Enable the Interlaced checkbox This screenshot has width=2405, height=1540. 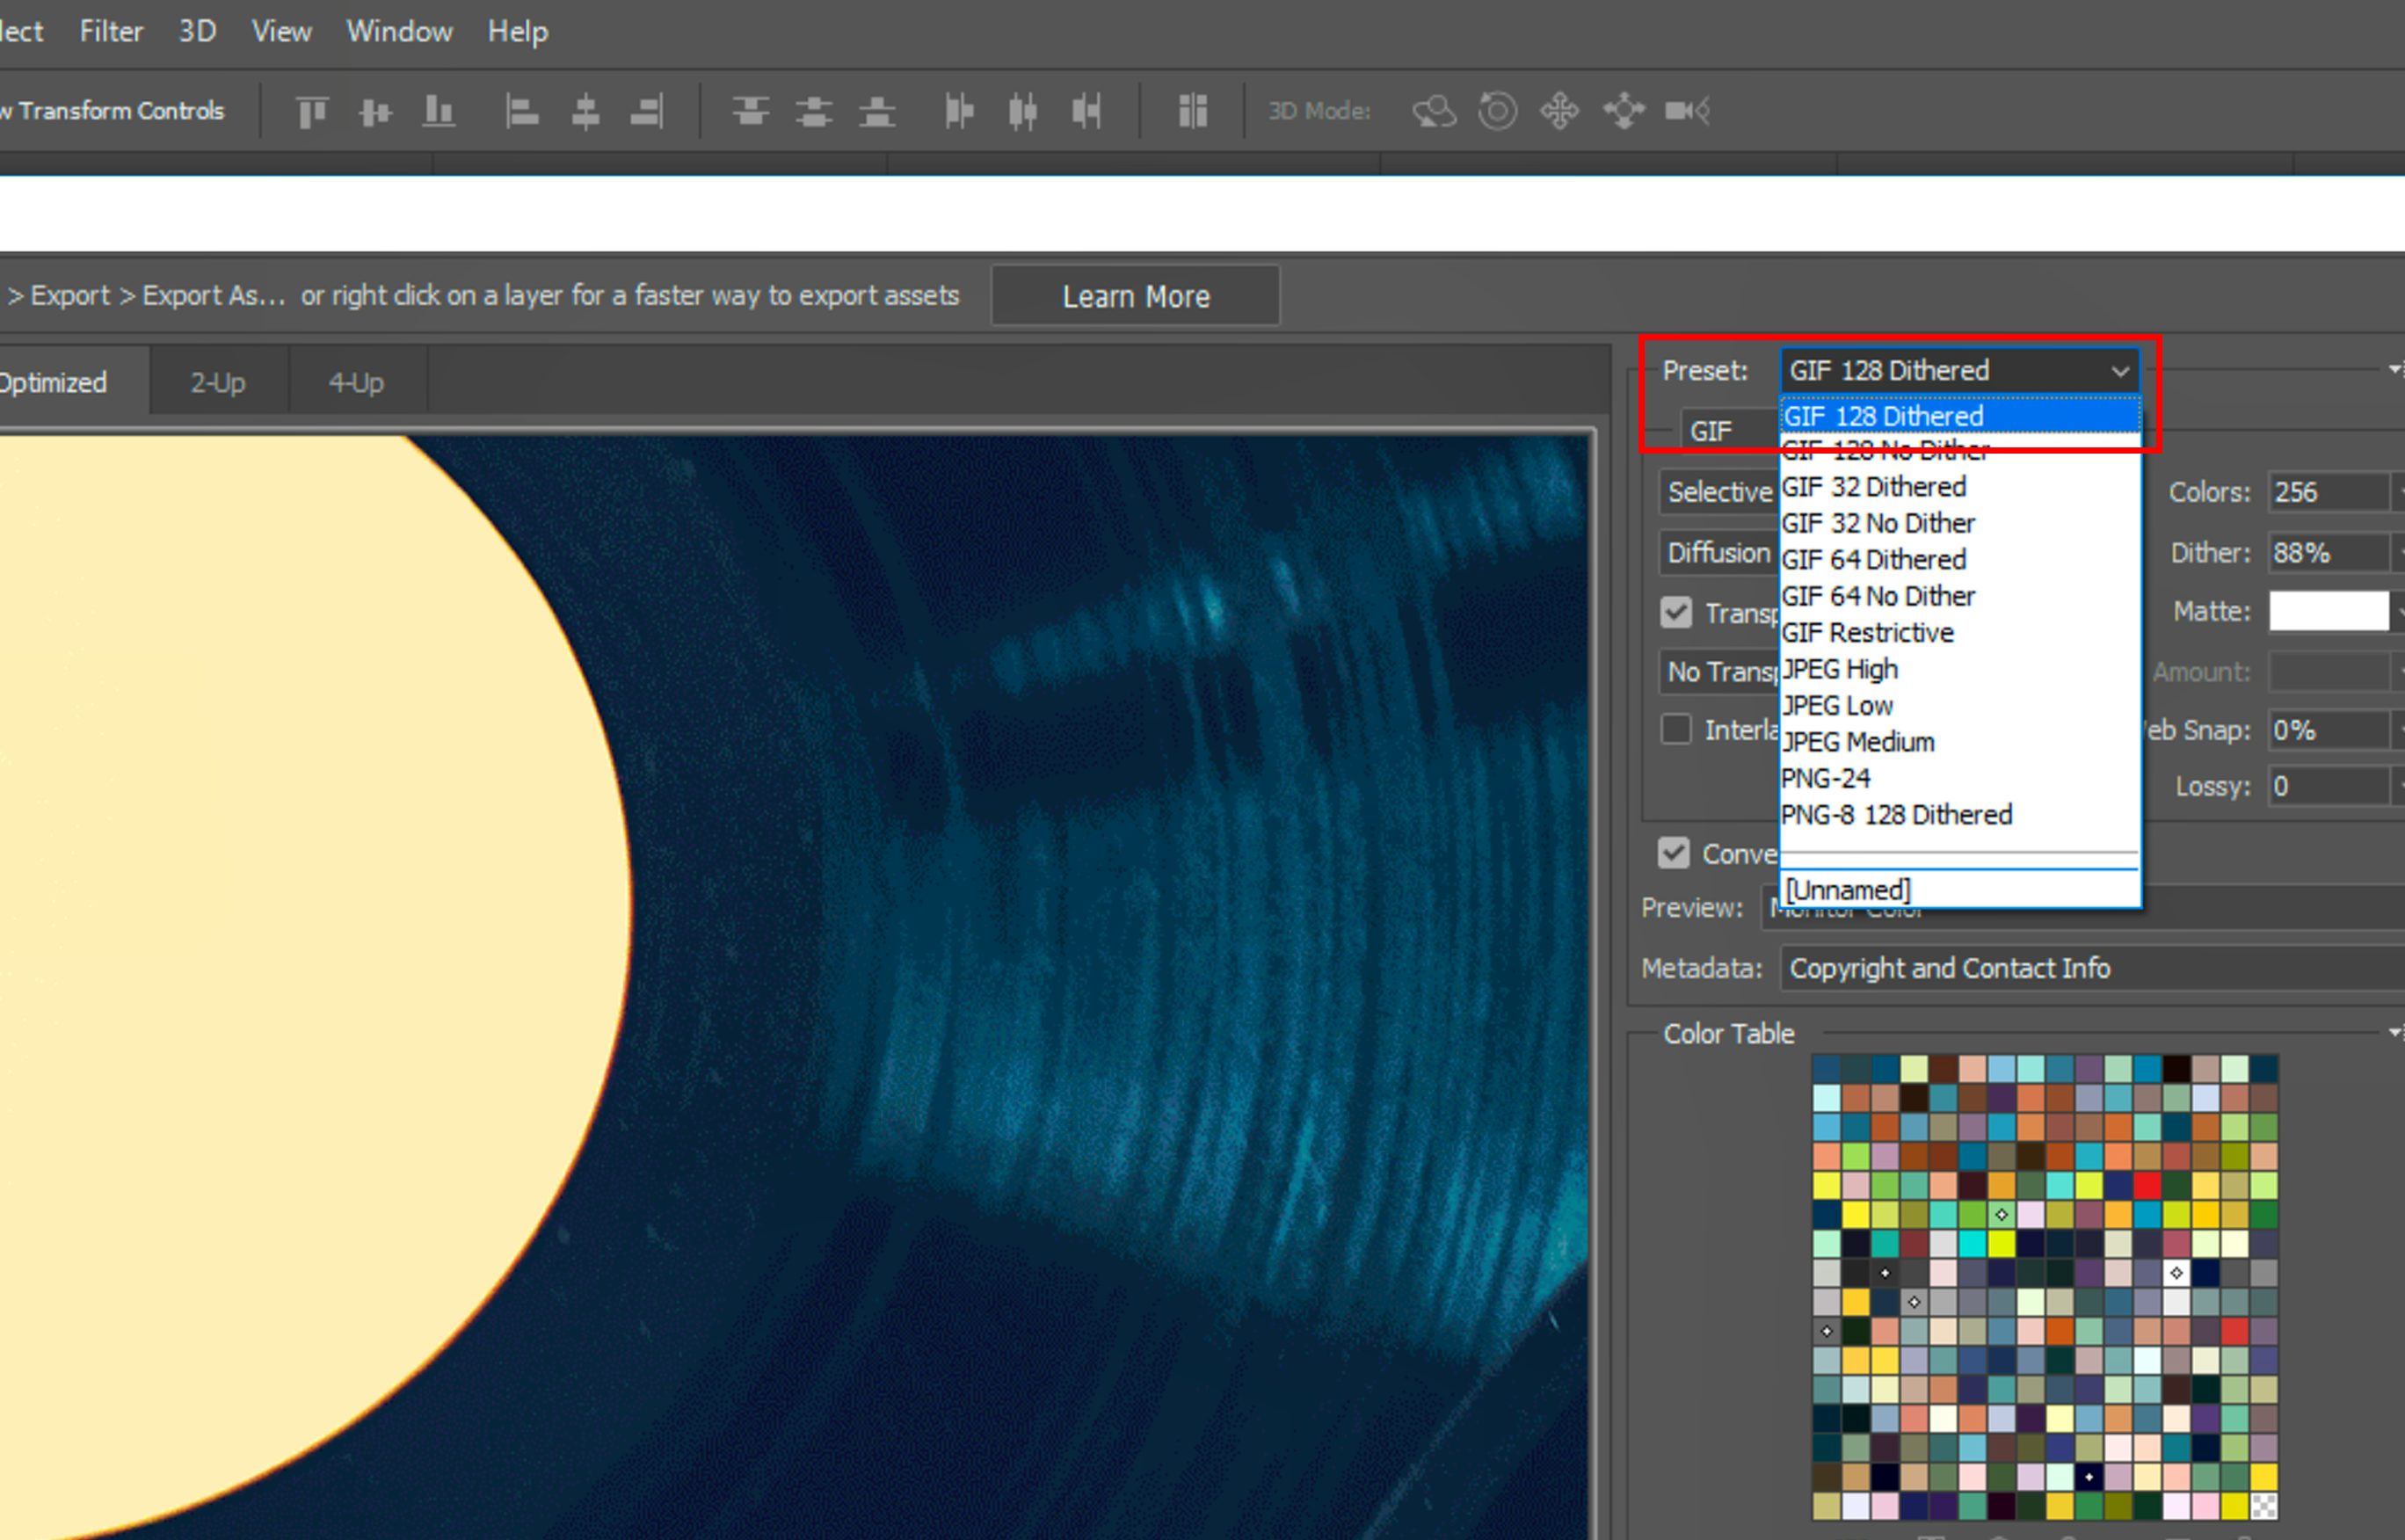click(x=1676, y=729)
